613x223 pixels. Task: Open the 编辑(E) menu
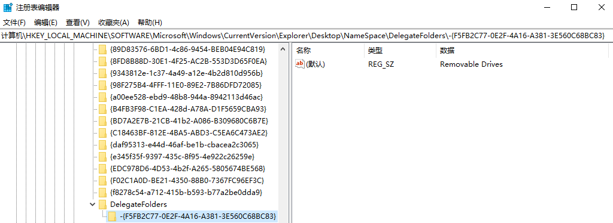click(45, 22)
